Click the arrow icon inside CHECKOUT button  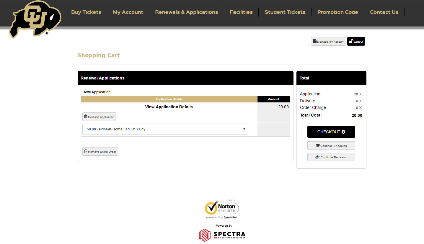coord(343,132)
